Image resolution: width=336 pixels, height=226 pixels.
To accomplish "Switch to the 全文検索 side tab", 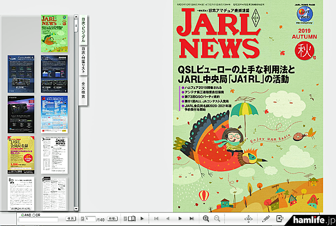I will (83, 90).
